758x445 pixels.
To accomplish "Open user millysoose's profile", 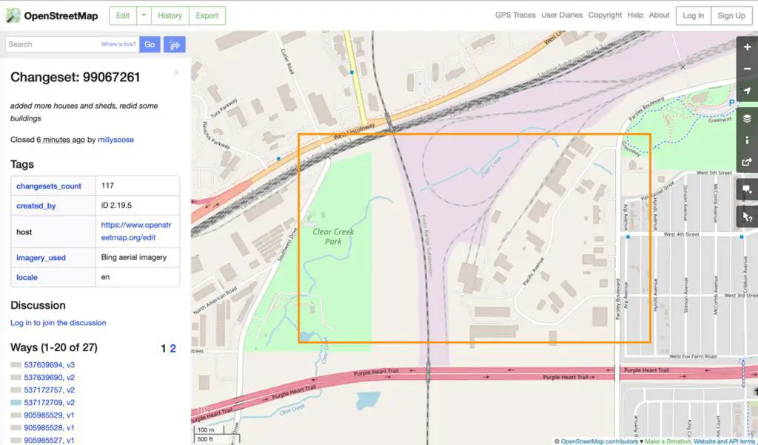I will coord(116,140).
